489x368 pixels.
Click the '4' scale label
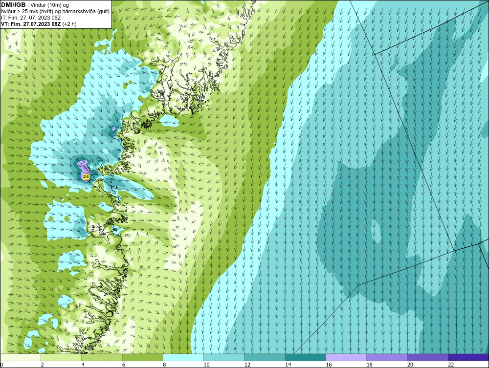83,365
